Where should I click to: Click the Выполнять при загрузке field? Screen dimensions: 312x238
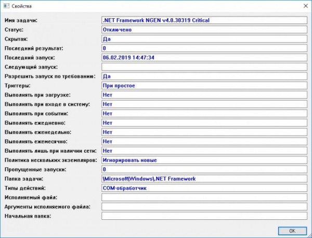[x=204, y=95]
